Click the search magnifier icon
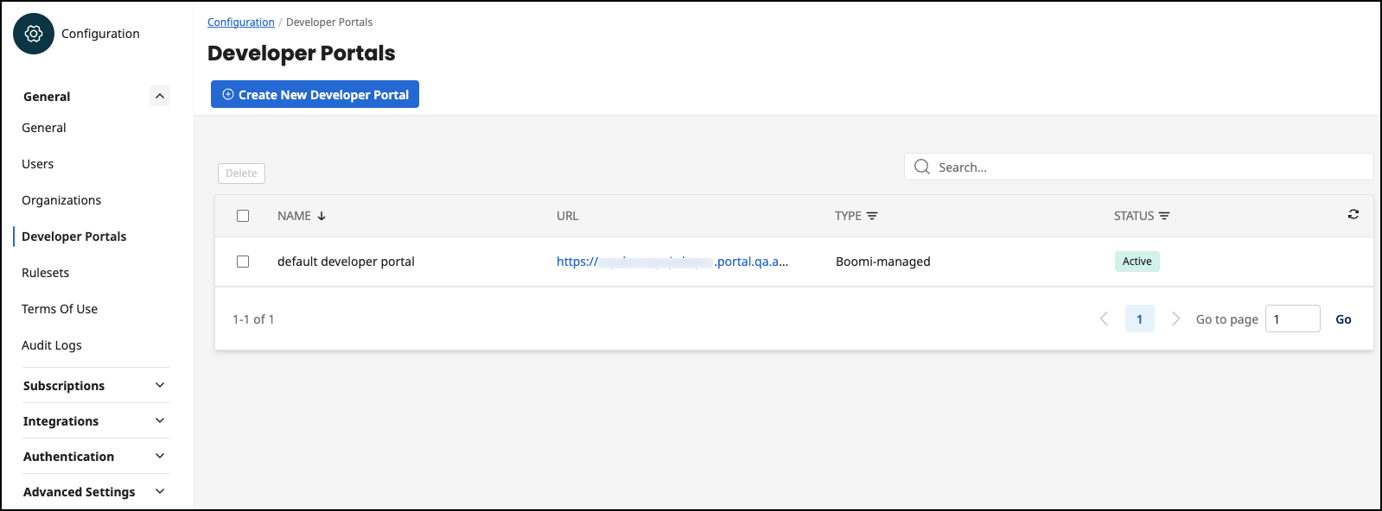The image size is (1382, 511). (922, 167)
